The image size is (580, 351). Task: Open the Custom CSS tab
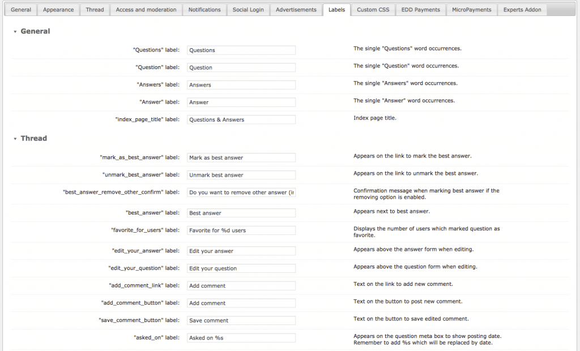pyautogui.click(x=373, y=9)
